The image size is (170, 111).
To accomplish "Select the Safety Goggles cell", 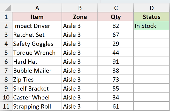I will tap(37, 44).
